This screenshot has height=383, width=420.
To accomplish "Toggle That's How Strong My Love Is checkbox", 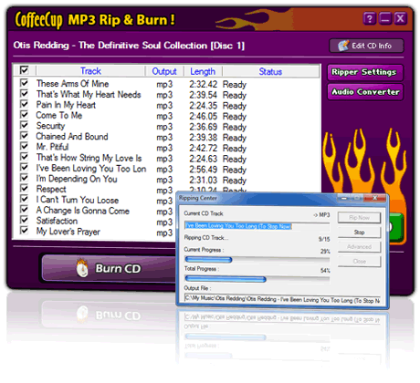I will (24, 157).
